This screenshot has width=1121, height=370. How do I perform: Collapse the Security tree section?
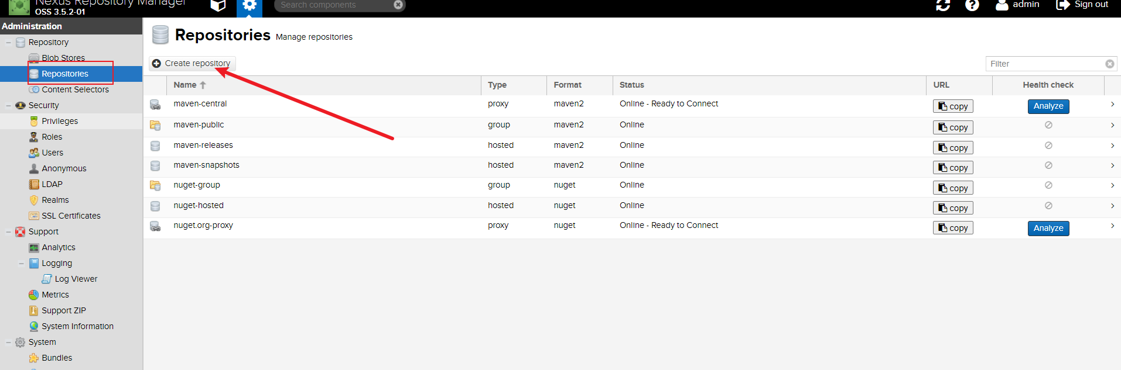pos(9,106)
